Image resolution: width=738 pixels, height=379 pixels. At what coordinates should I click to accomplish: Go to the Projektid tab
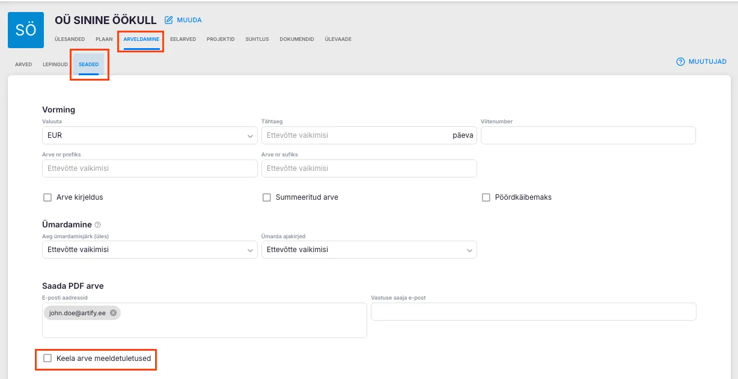(x=221, y=39)
